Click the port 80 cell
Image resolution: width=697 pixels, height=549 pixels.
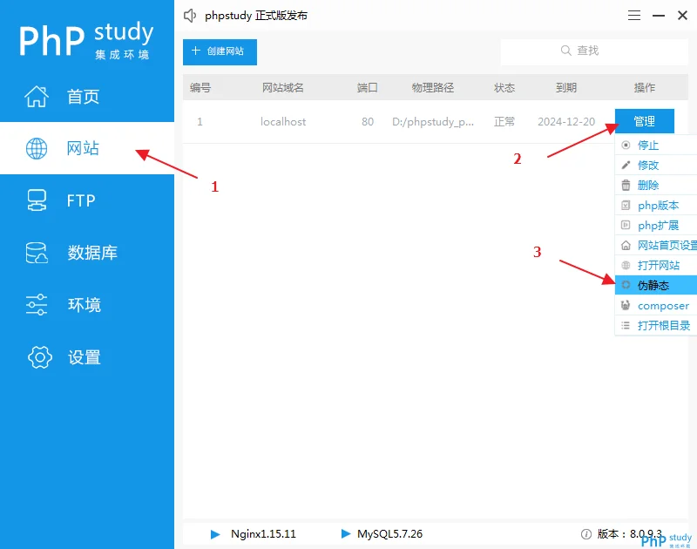pos(368,122)
